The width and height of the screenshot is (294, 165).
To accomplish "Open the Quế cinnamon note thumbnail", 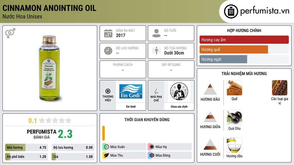I will tap(234, 88).
